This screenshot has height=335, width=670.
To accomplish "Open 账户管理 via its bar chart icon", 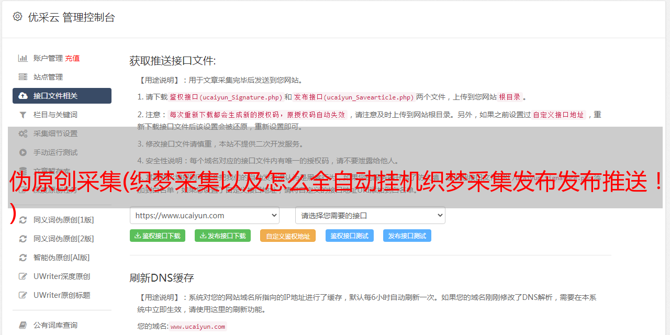I will coord(23,58).
